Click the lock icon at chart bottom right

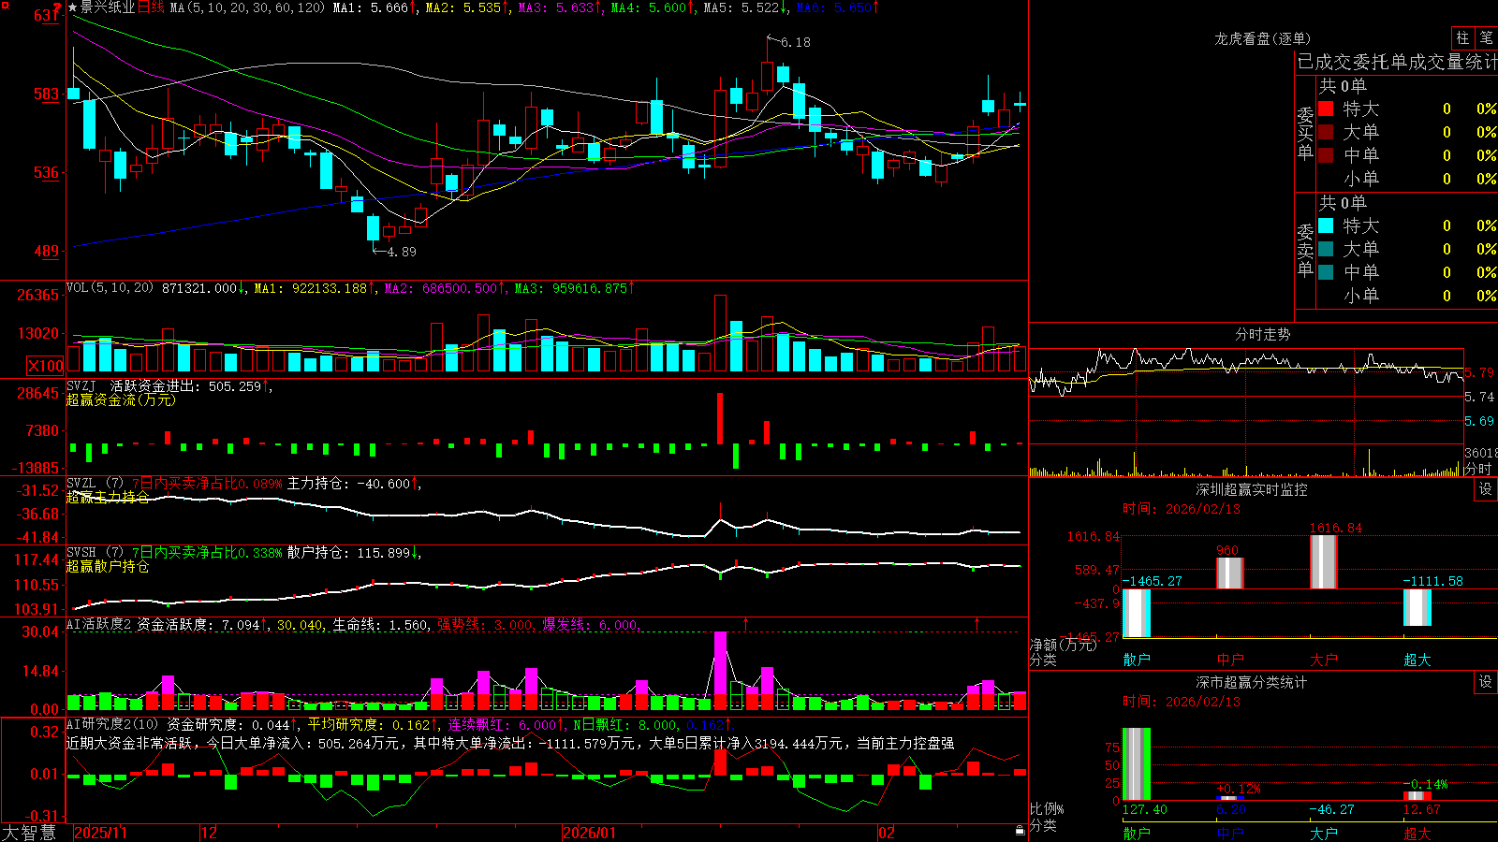click(1020, 830)
